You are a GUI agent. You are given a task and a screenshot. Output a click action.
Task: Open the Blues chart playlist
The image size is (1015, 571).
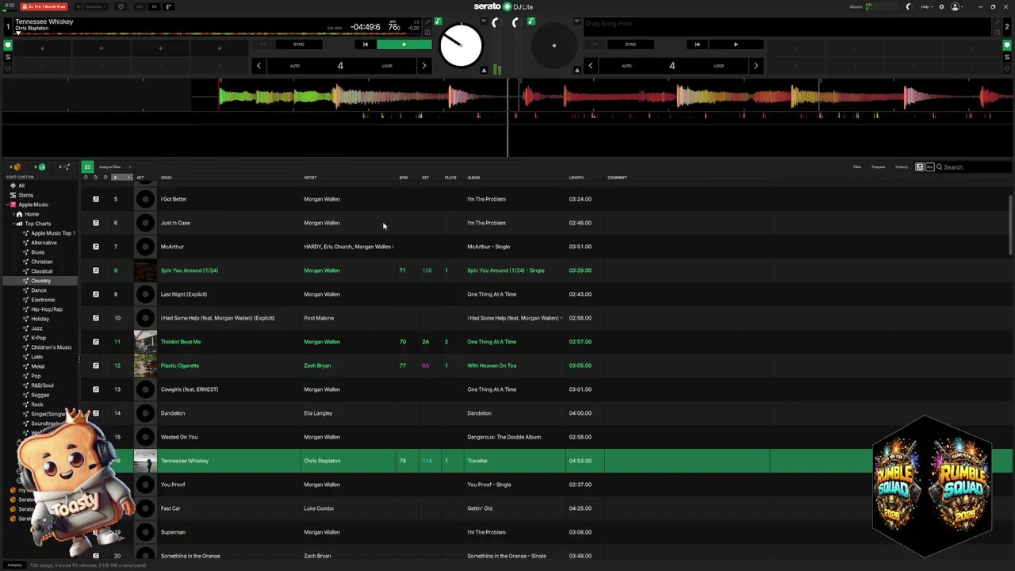pyautogui.click(x=37, y=252)
